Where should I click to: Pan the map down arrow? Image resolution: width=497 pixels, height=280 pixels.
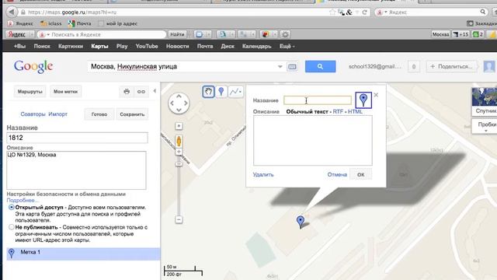[x=179, y=110]
